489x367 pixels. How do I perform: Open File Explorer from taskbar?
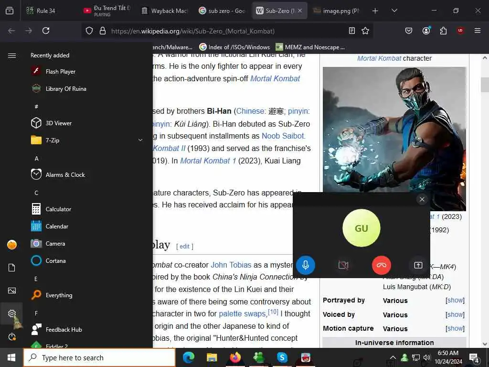(x=212, y=357)
